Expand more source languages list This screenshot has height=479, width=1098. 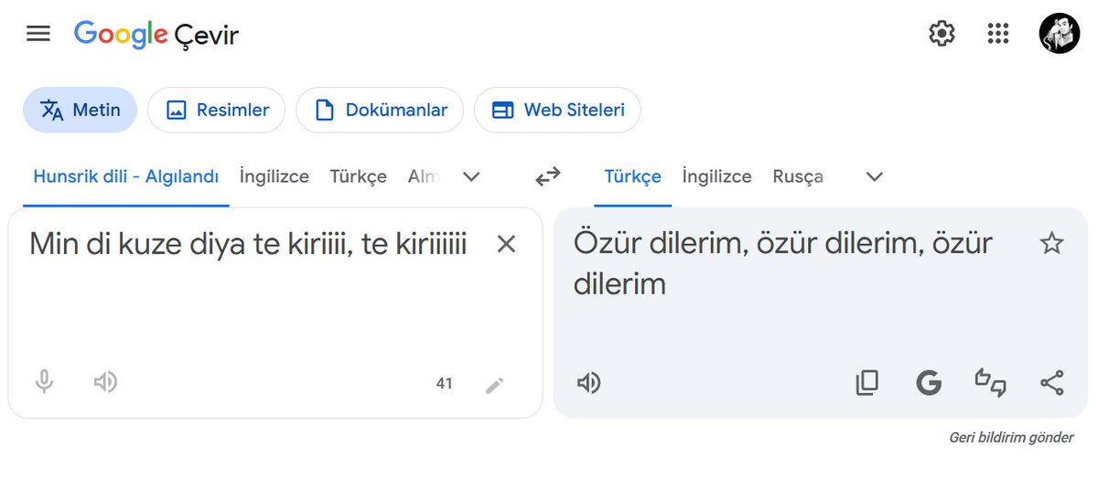tap(471, 177)
